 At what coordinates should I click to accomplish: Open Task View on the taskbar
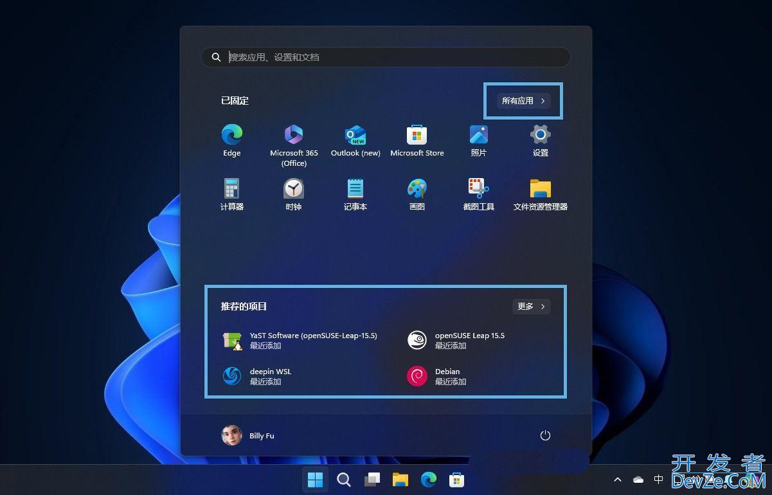coord(372,480)
